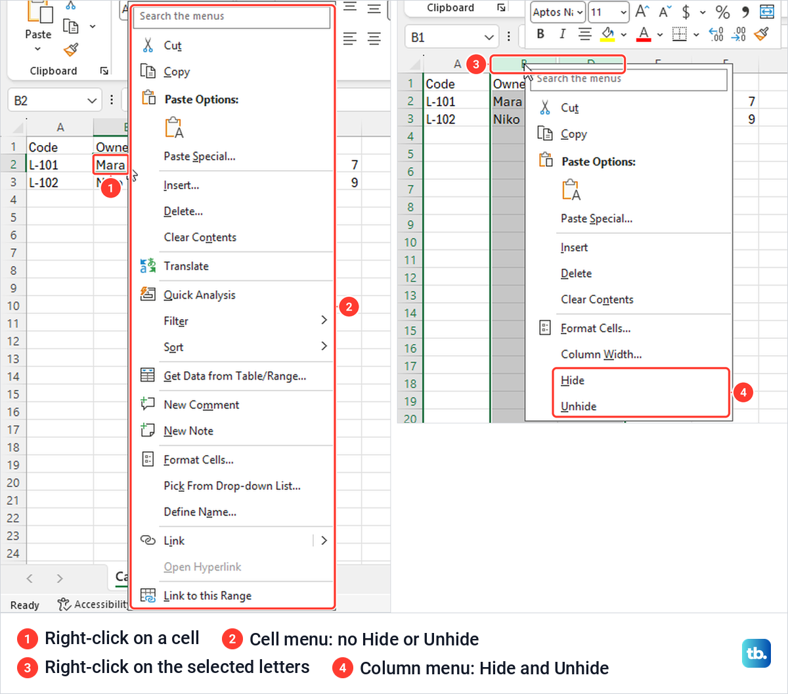Open Clipboard dialog launcher in left window
This screenshot has width=788, height=694.
point(104,71)
